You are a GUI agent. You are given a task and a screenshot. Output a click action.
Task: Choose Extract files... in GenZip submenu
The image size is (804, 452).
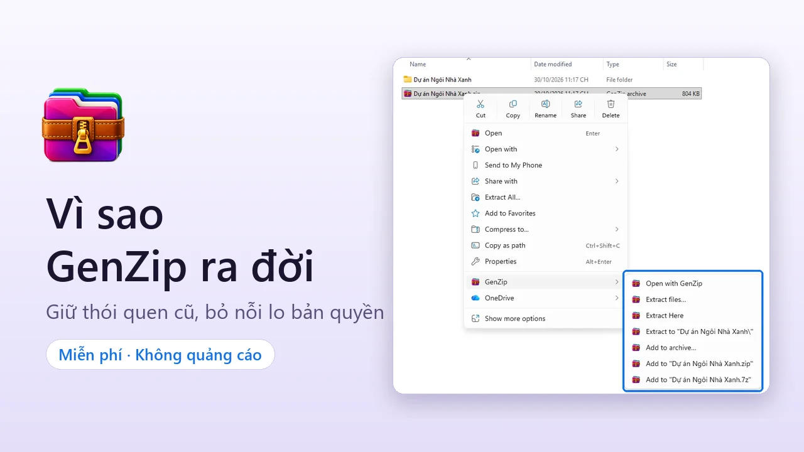pyautogui.click(x=693, y=299)
